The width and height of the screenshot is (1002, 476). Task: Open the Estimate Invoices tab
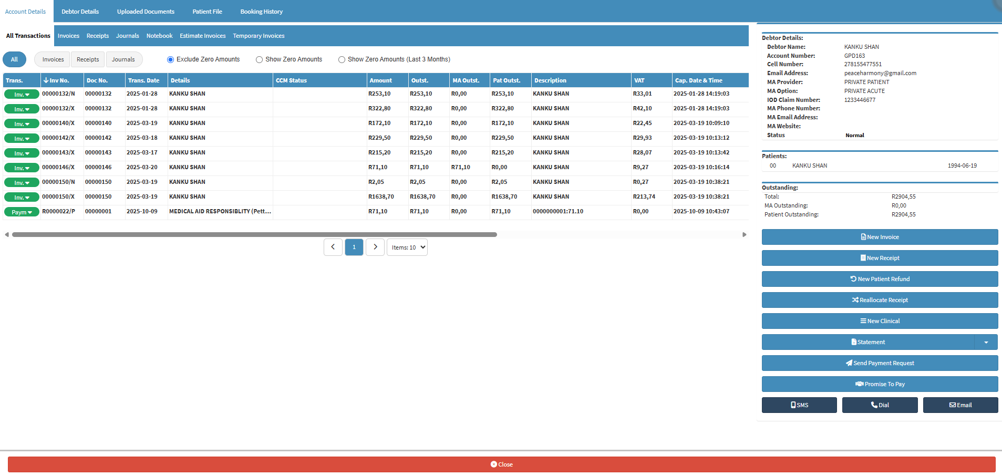202,36
